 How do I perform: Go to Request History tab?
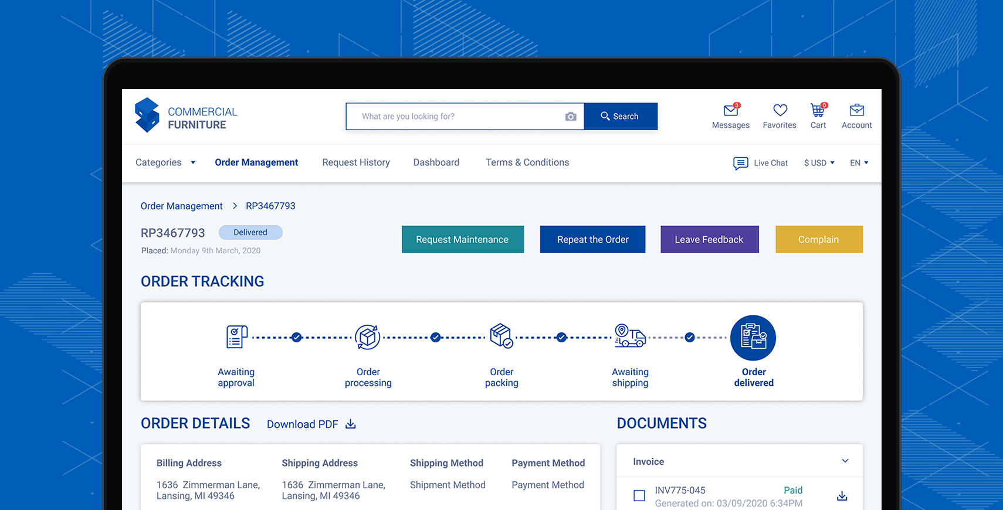(355, 162)
